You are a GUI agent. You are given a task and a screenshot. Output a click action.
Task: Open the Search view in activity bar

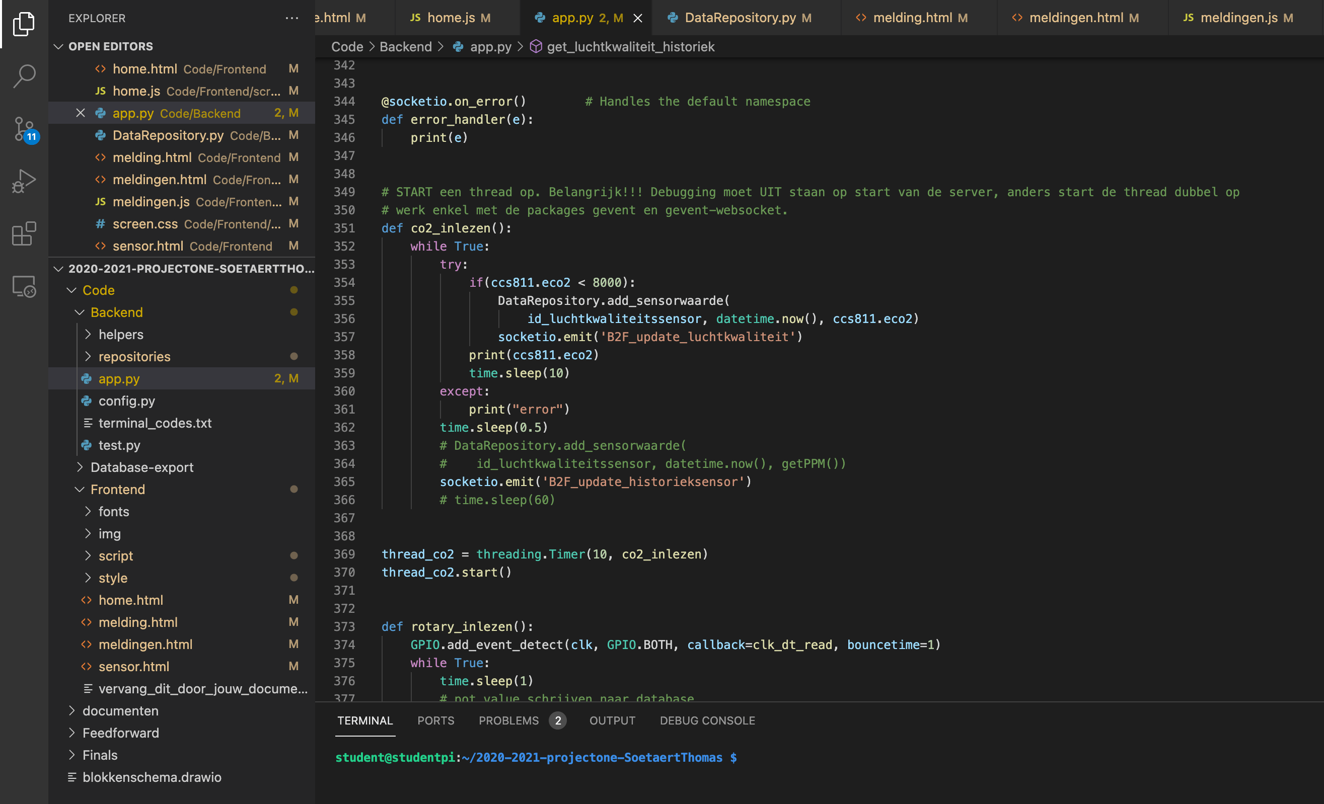(x=24, y=76)
